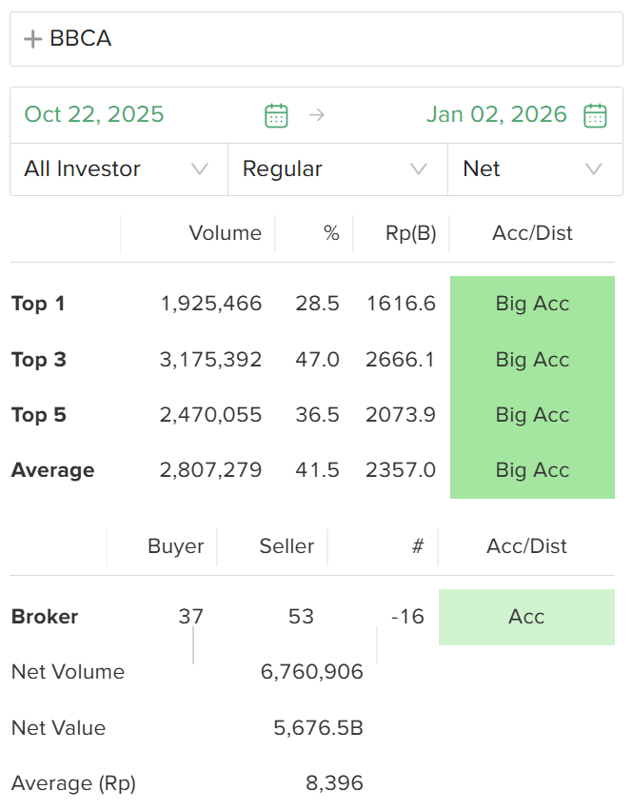Open the start date calendar icon
The width and height of the screenshot is (632, 810).
click(276, 115)
